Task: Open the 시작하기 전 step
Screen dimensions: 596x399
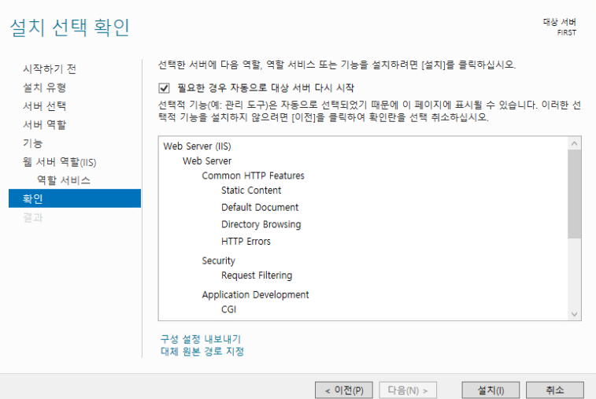Action: pos(50,68)
